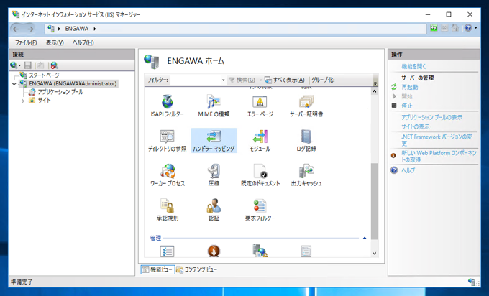Click the forward navigation arrow

[x=30, y=29]
